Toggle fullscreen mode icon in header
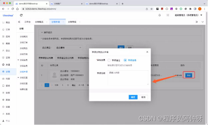The image size is (208, 125). point(168,15)
